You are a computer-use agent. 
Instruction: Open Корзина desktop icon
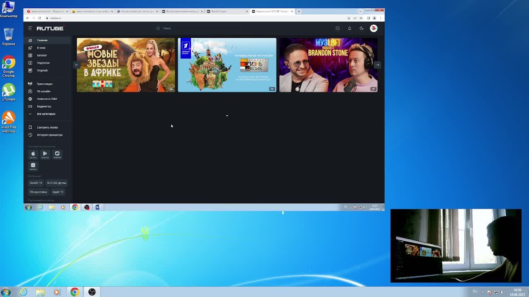point(8,36)
